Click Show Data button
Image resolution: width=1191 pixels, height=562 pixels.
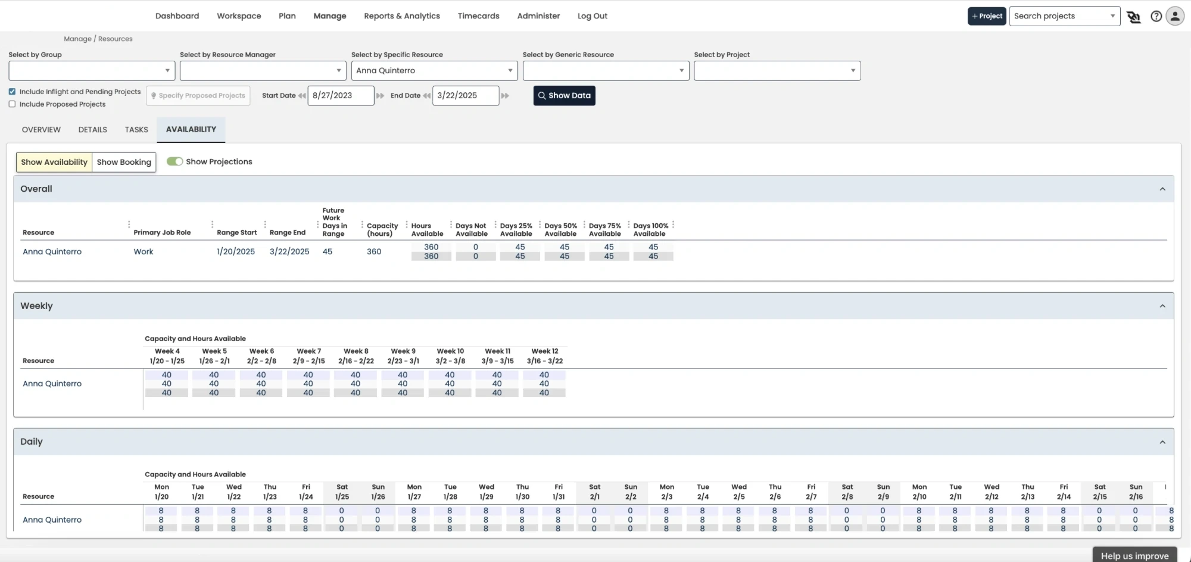click(x=564, y=95)
